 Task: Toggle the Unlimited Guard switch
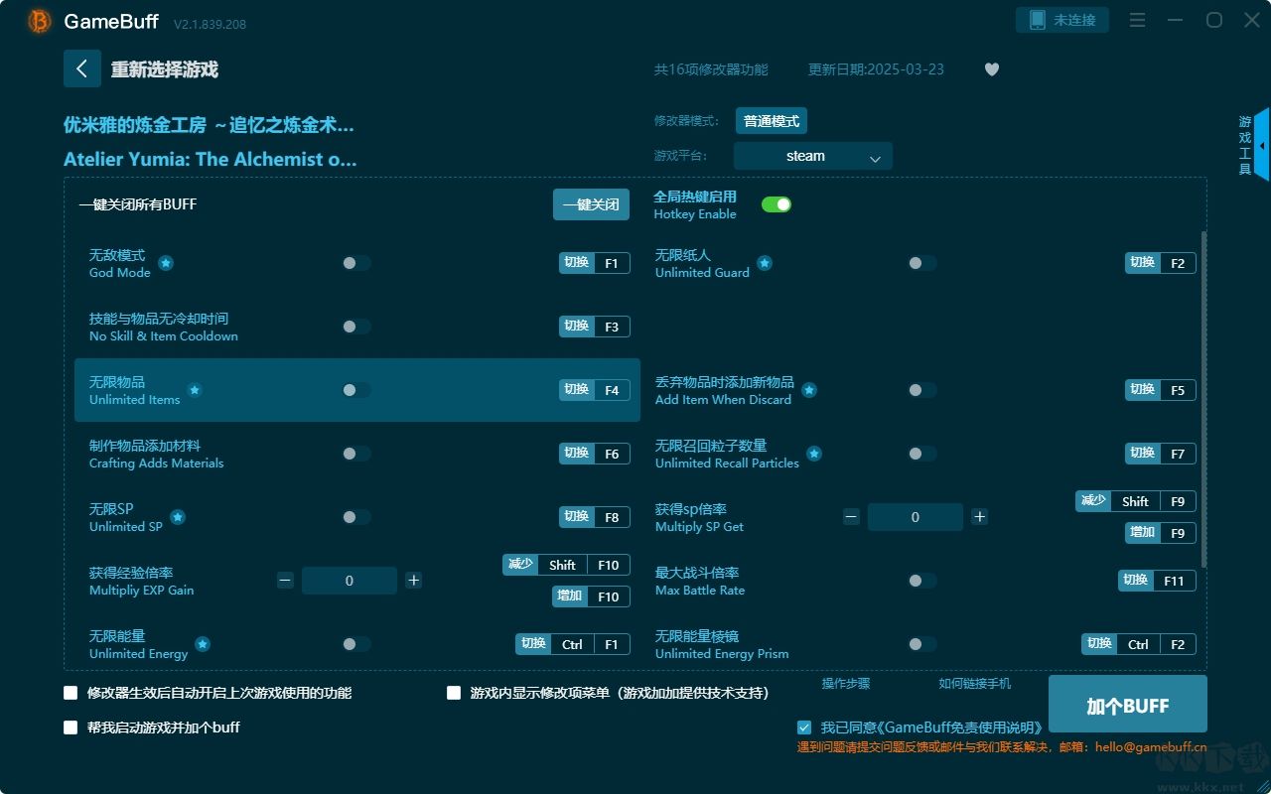921,263
